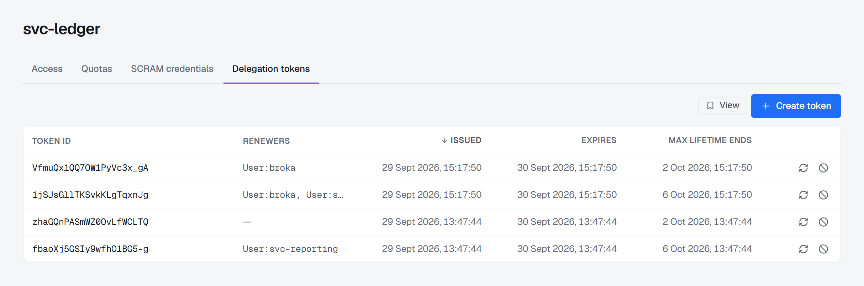This screenshot has width=864, height=286.
Task: Renew token VfmuQx1QQ7OW1PyVc3x_gA
Action: 804,168
